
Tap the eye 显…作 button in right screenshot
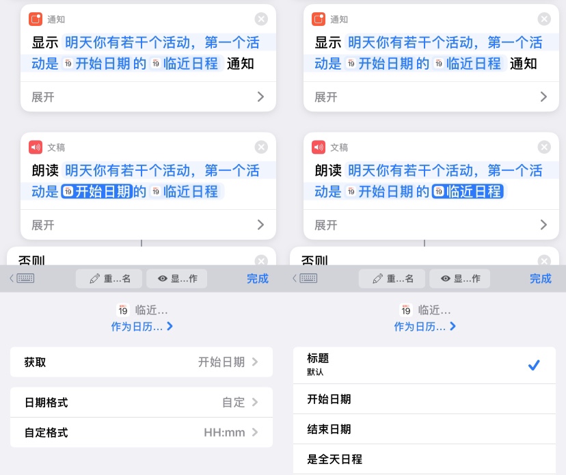[x=460, y=279]
